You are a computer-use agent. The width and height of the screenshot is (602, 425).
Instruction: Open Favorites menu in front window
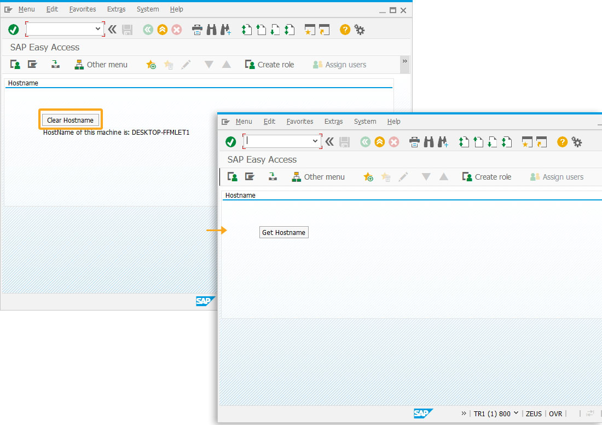300,122
